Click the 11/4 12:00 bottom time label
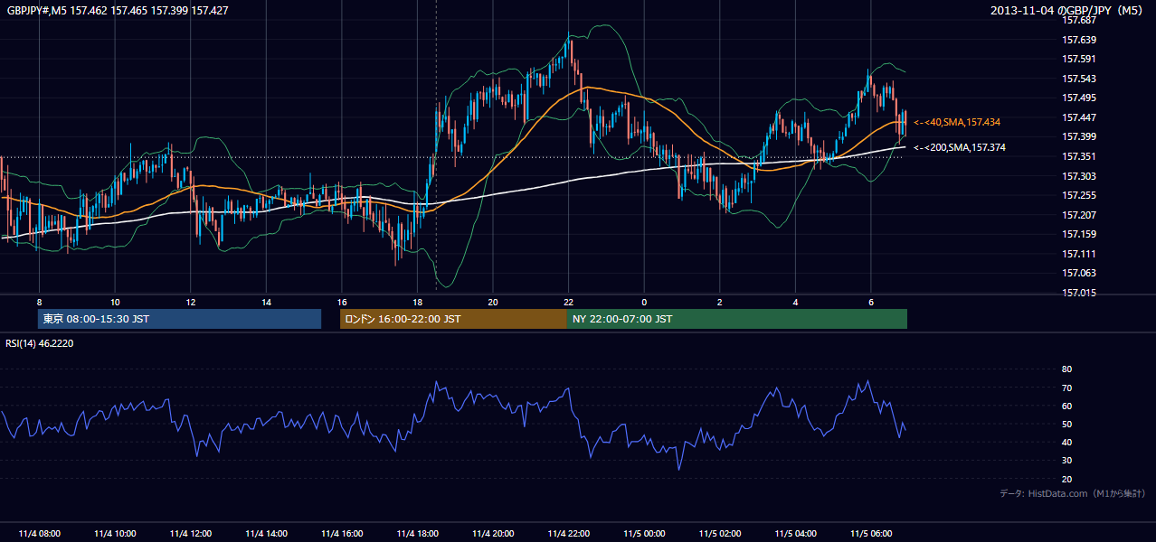This screenshot has width=1156, height=542. pyautogui.click(x=191, y=534)
